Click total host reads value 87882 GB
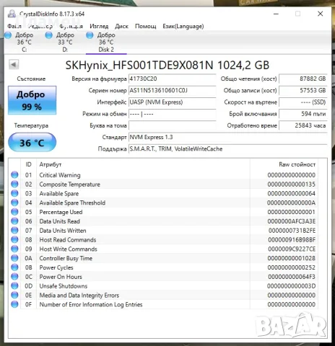335x346 pixels. pyautogui.click(x=303, y=79)
